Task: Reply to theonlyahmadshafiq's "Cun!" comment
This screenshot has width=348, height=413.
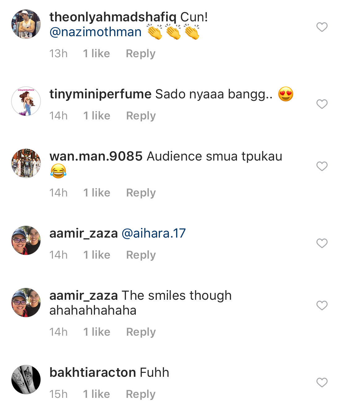Action: (x=140, y=54)
